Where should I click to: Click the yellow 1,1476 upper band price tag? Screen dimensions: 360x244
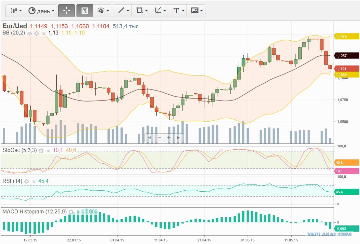[347, 36]
